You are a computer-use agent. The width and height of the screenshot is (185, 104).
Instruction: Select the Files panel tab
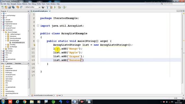[x=2, y=64]
